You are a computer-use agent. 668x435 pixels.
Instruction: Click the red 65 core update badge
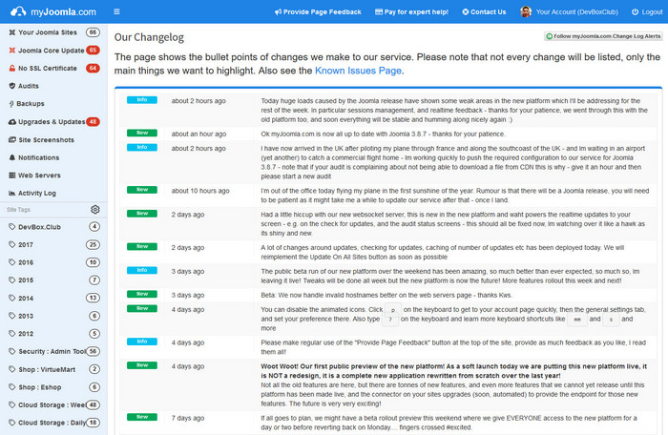click(x=93, y=51)
